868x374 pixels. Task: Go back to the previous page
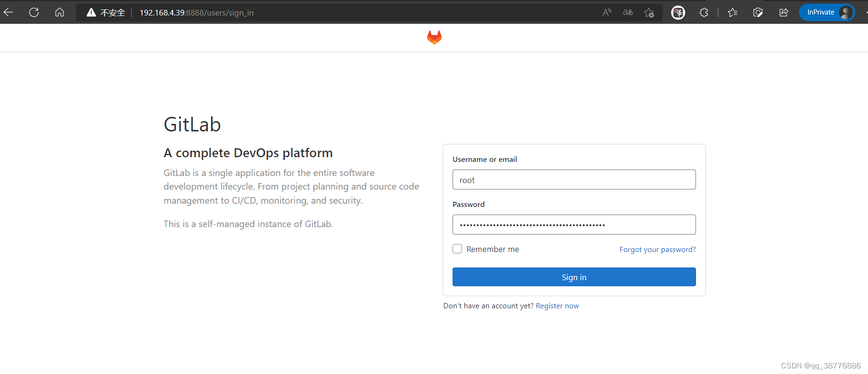8,13
